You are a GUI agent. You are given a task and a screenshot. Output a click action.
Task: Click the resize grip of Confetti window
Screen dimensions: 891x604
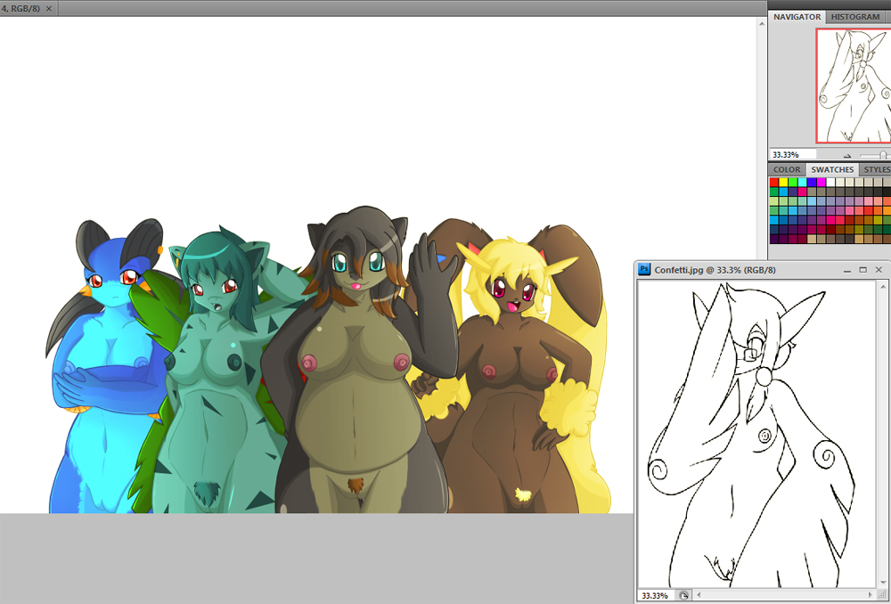tap(883, 596)
